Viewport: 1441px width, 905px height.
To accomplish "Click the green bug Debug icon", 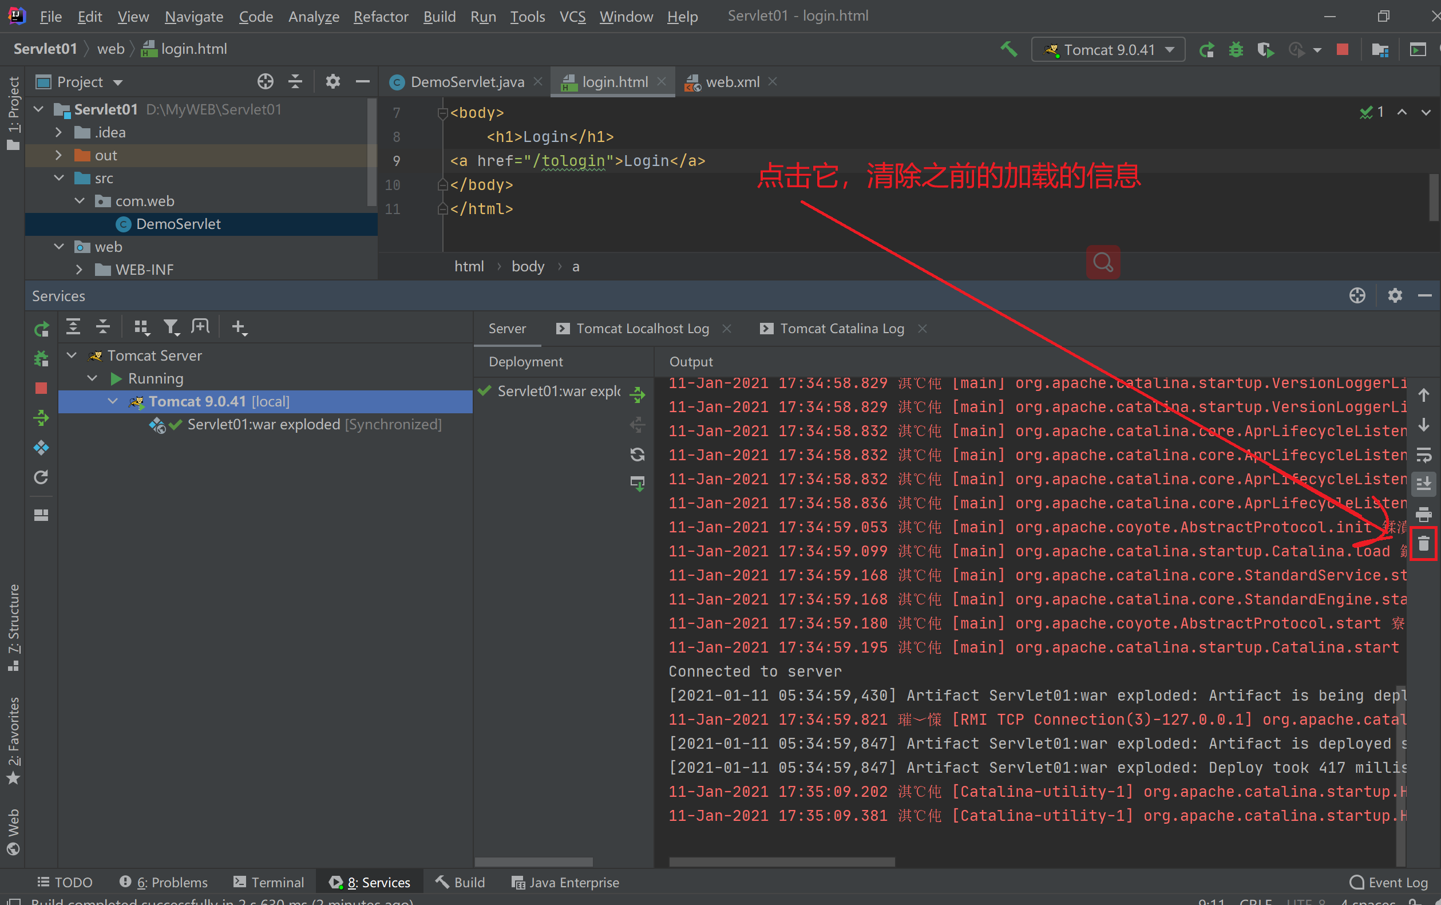I will [x=1236, y=50].
